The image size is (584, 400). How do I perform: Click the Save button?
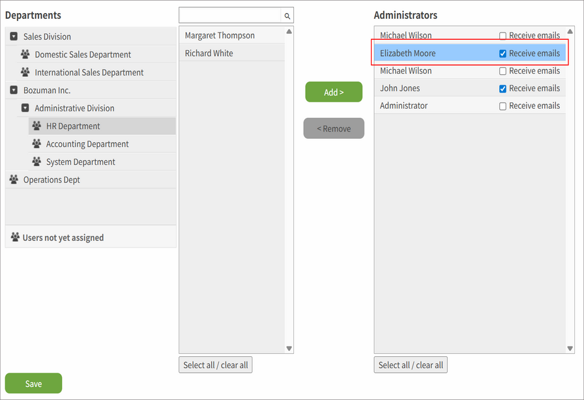point(33,383)
